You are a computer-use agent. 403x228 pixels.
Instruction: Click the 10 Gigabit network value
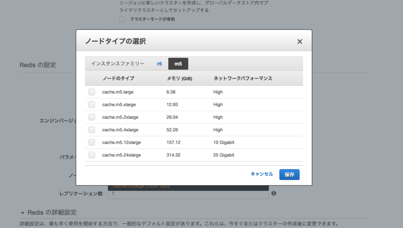[x=224, y=143]
